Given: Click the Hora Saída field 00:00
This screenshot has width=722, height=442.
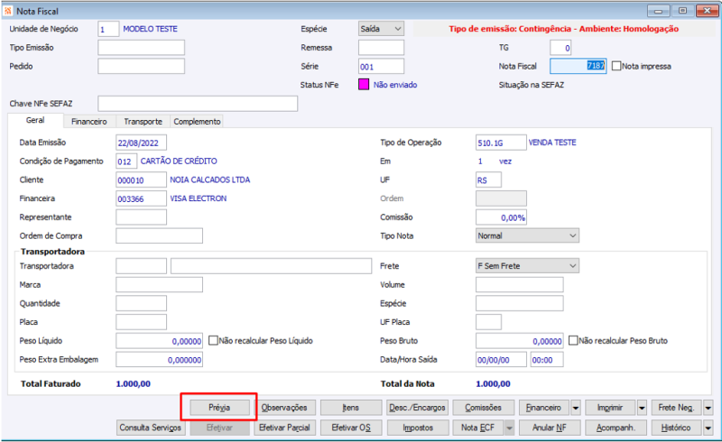Looking at the screenshot, I should [x=547, y=360].
